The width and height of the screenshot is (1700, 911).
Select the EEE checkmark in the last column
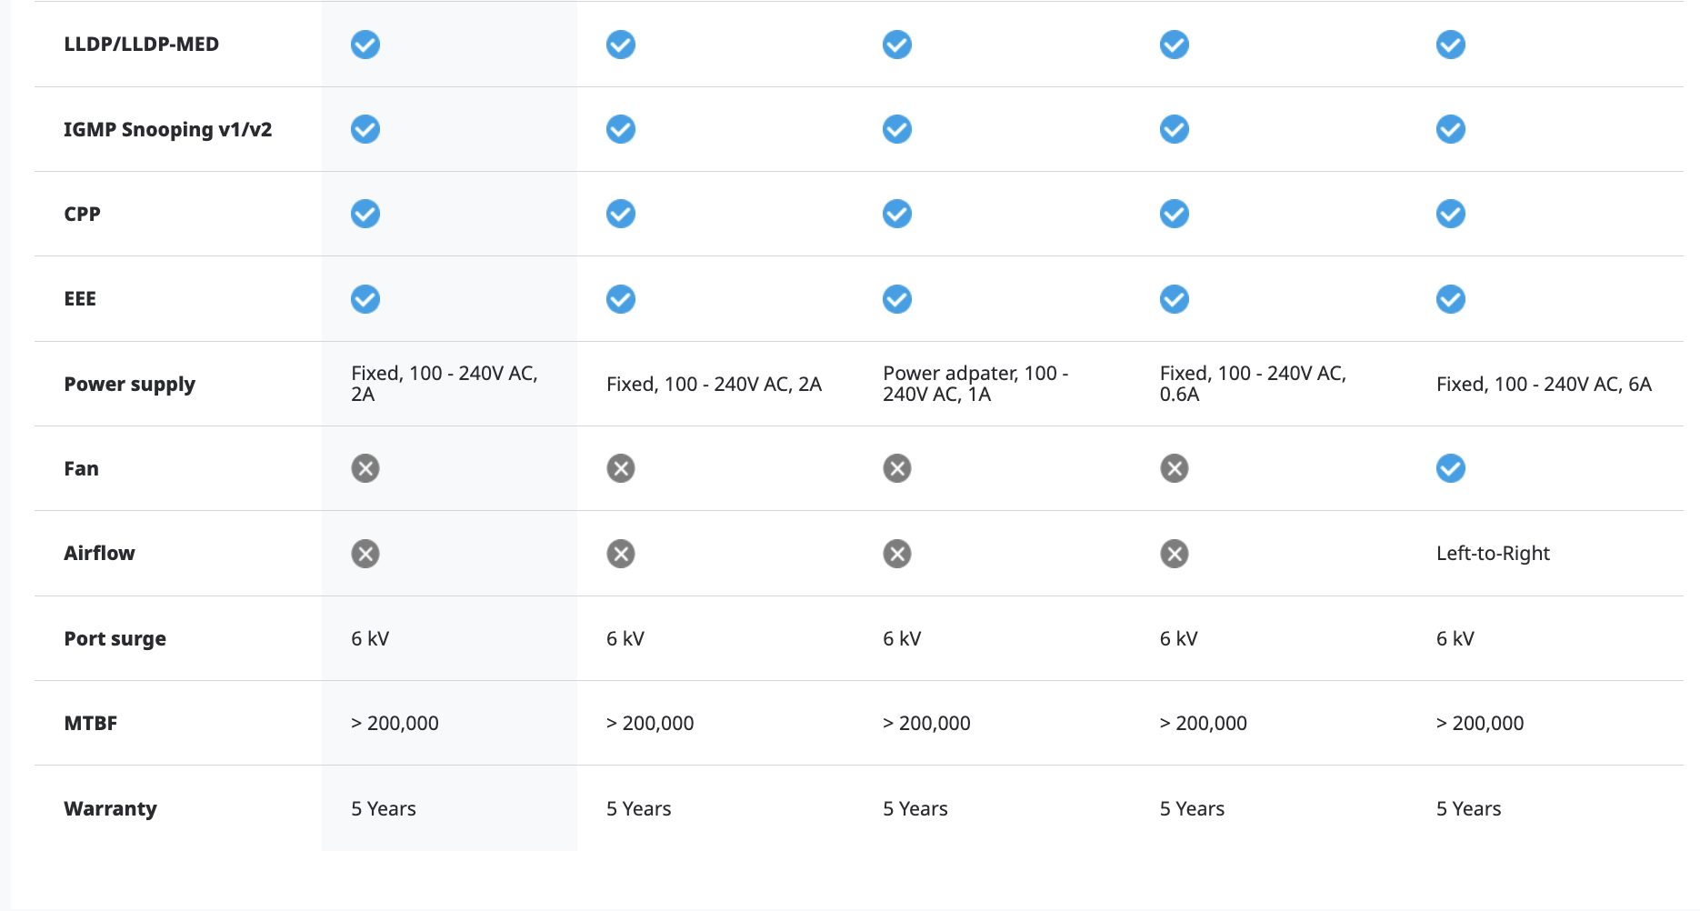pos(1450,299)
